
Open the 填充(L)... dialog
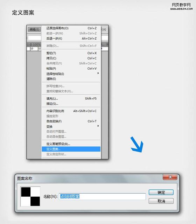click(x=71, y=99)
